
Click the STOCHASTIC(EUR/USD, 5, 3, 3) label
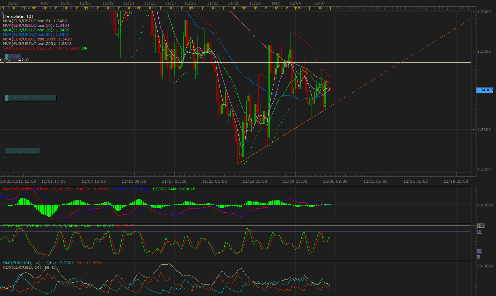tap(45, 226)
